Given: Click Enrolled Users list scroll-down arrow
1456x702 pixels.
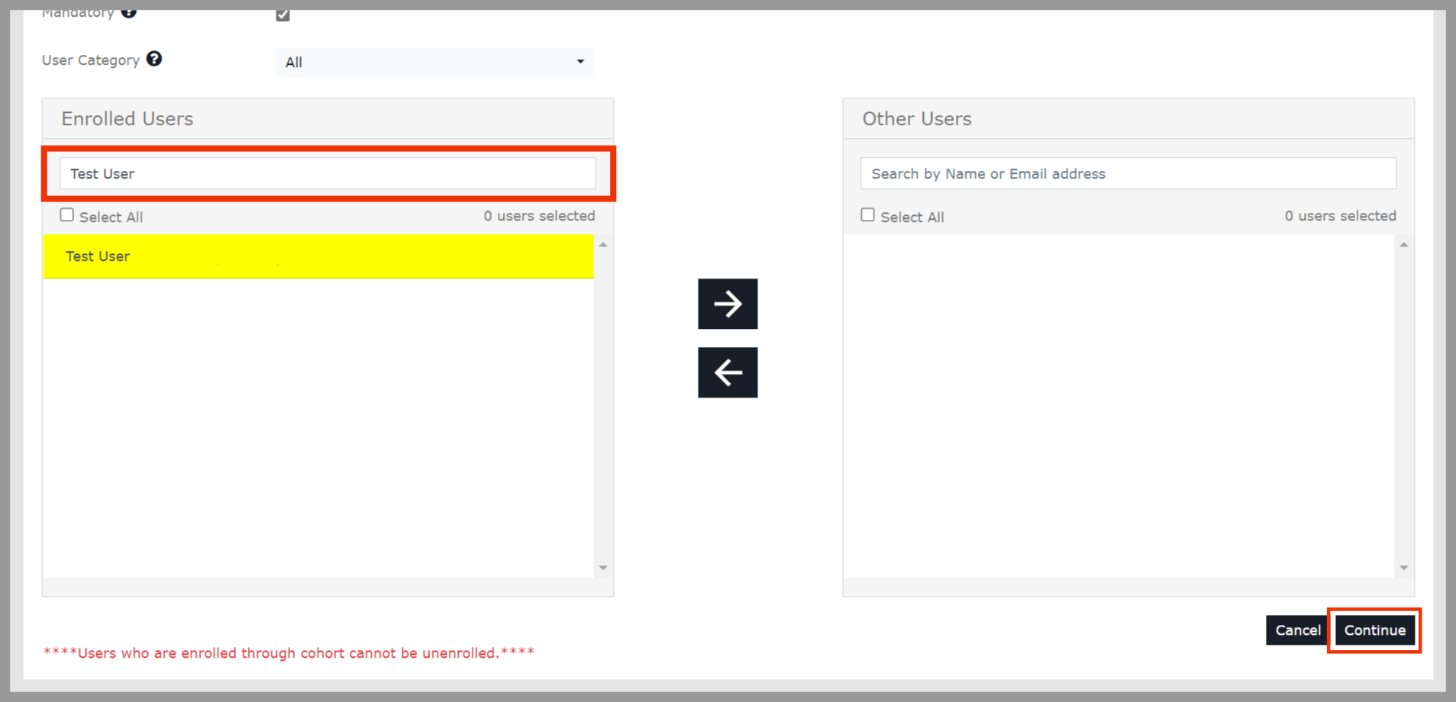Looking at the screenshot, I should (x=603, y=568).
